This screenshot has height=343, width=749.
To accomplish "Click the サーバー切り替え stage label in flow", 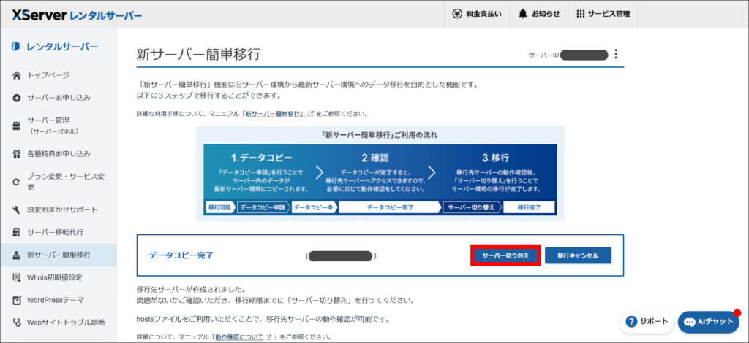I will coord(471,208).
